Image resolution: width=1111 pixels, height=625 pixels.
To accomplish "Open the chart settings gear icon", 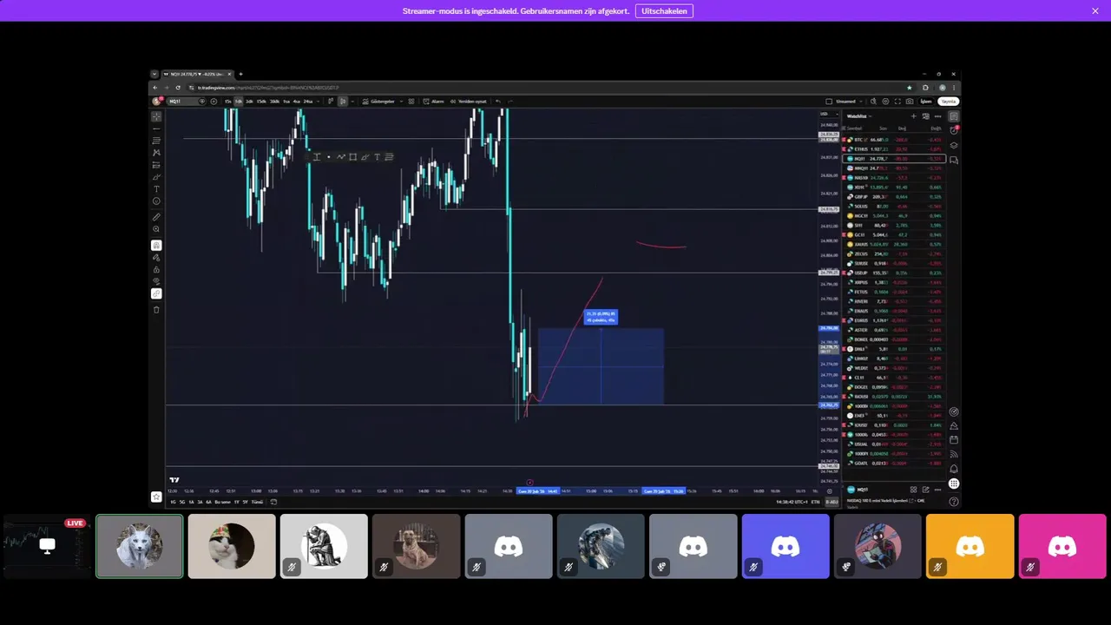I will click(885, 102).
